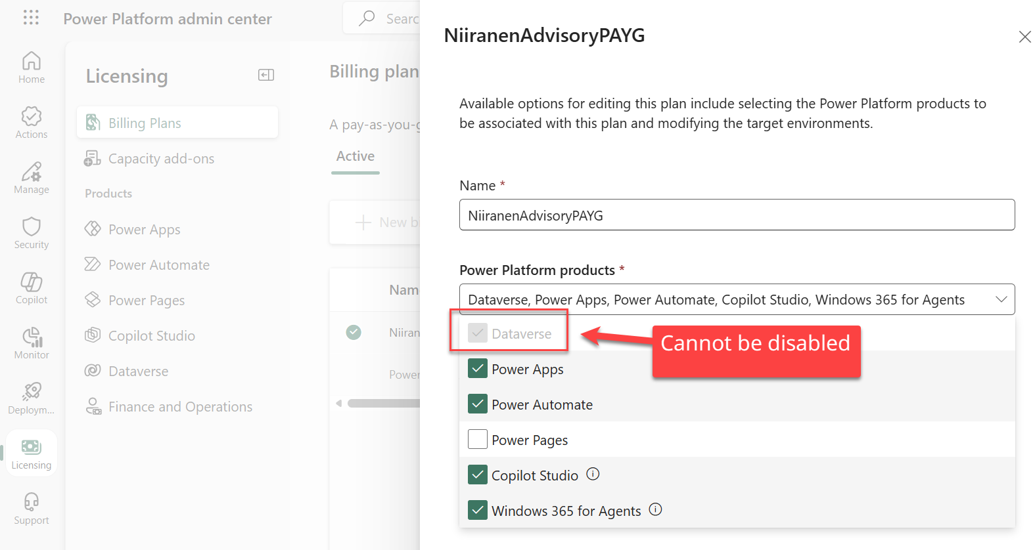
Task: Go to Home in left rail
Action: (32, 68)
